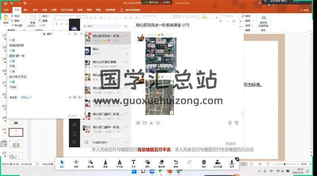Image resolution: width=317 pixels, height=176 pixels.
Task: Select the laser pointer (激光笔) annotation tool
Action: (91, 163)
